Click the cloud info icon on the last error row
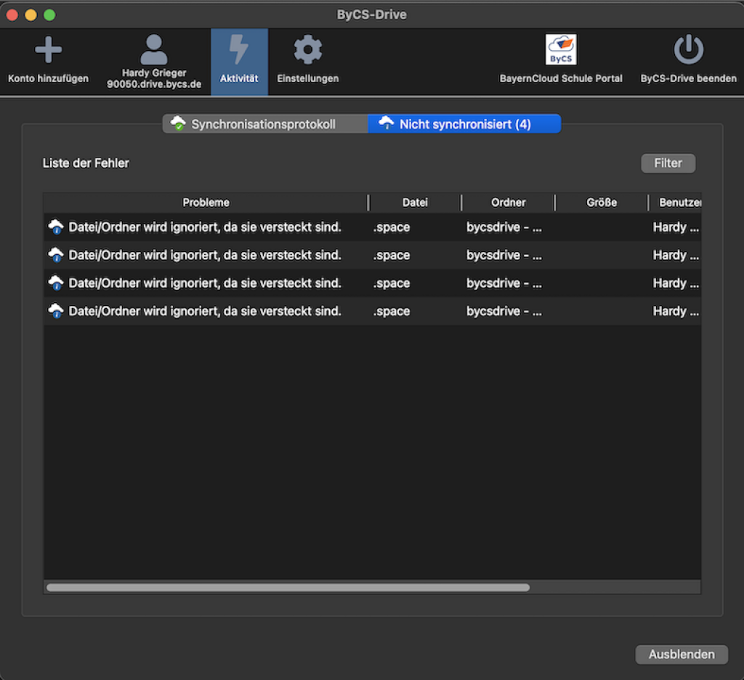The width and height of the screenshot is (744, 680). 56,311
